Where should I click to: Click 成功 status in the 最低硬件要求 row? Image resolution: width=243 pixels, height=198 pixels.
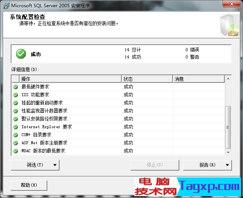[x=128, y=87]
